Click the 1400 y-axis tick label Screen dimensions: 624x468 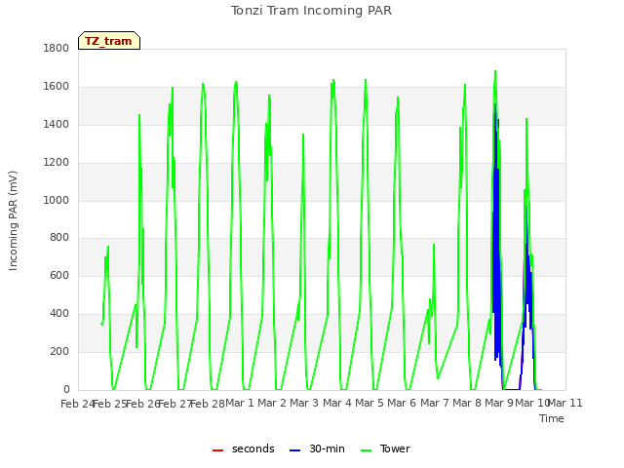click(x=57, y=125)
